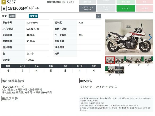155x116 pixels.
Task: Click the ＥＴＣ付き。スライダー付きキズ。 report text
Action: pos(99,87)
